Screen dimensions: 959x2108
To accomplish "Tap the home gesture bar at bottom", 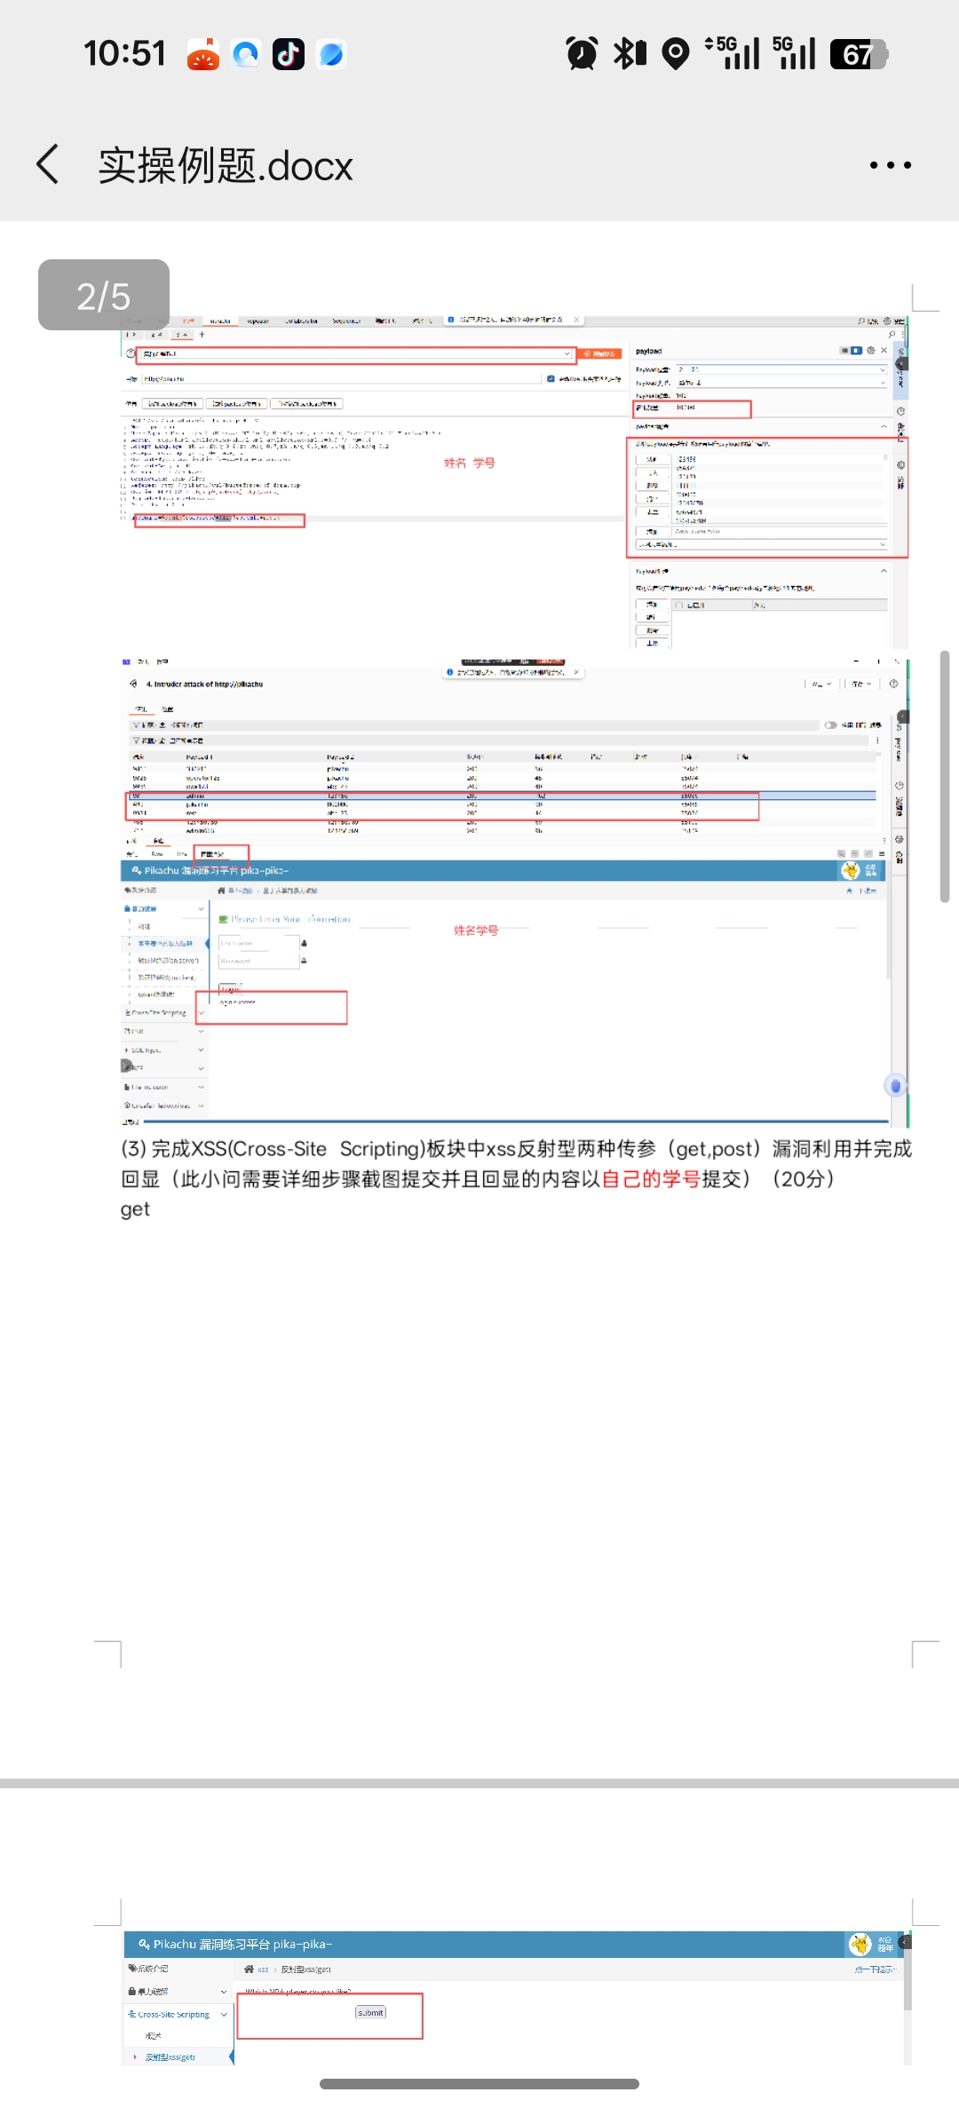I will (479, 2083).
